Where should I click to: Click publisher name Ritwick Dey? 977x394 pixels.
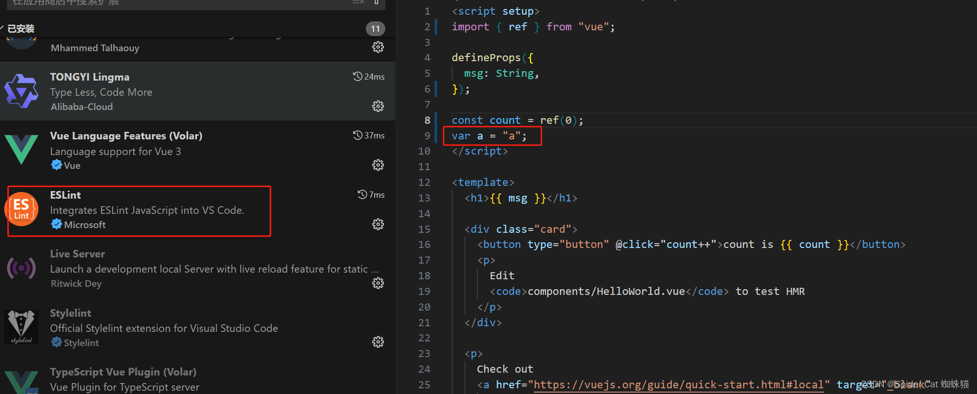click(76, 284)
